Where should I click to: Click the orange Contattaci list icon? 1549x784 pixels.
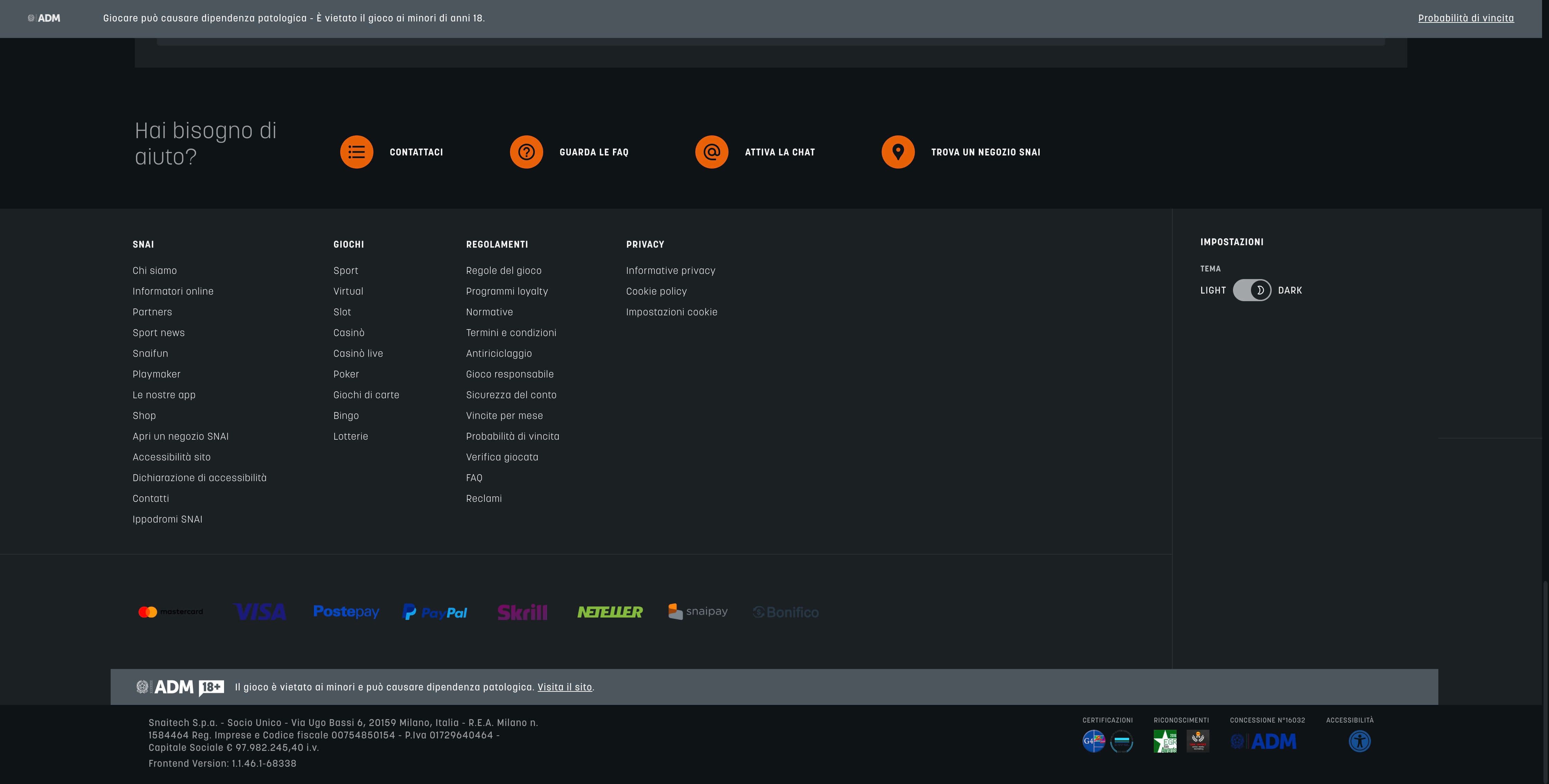pos(356,152)
